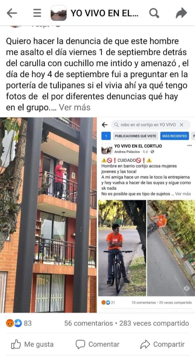View the 83 reactions list
This screenshot has width=195, height=359.
click(19, 323)
